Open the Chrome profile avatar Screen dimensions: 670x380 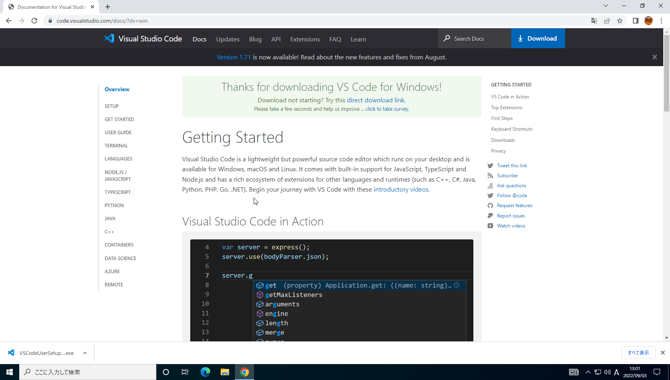(648, 21)
